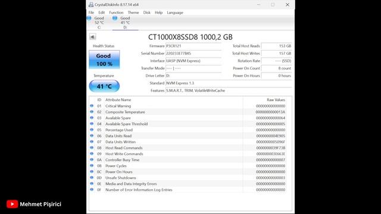Click the status dot of Percentage Used row
This screenshot has width=381, height=214.
click(92, 130)
